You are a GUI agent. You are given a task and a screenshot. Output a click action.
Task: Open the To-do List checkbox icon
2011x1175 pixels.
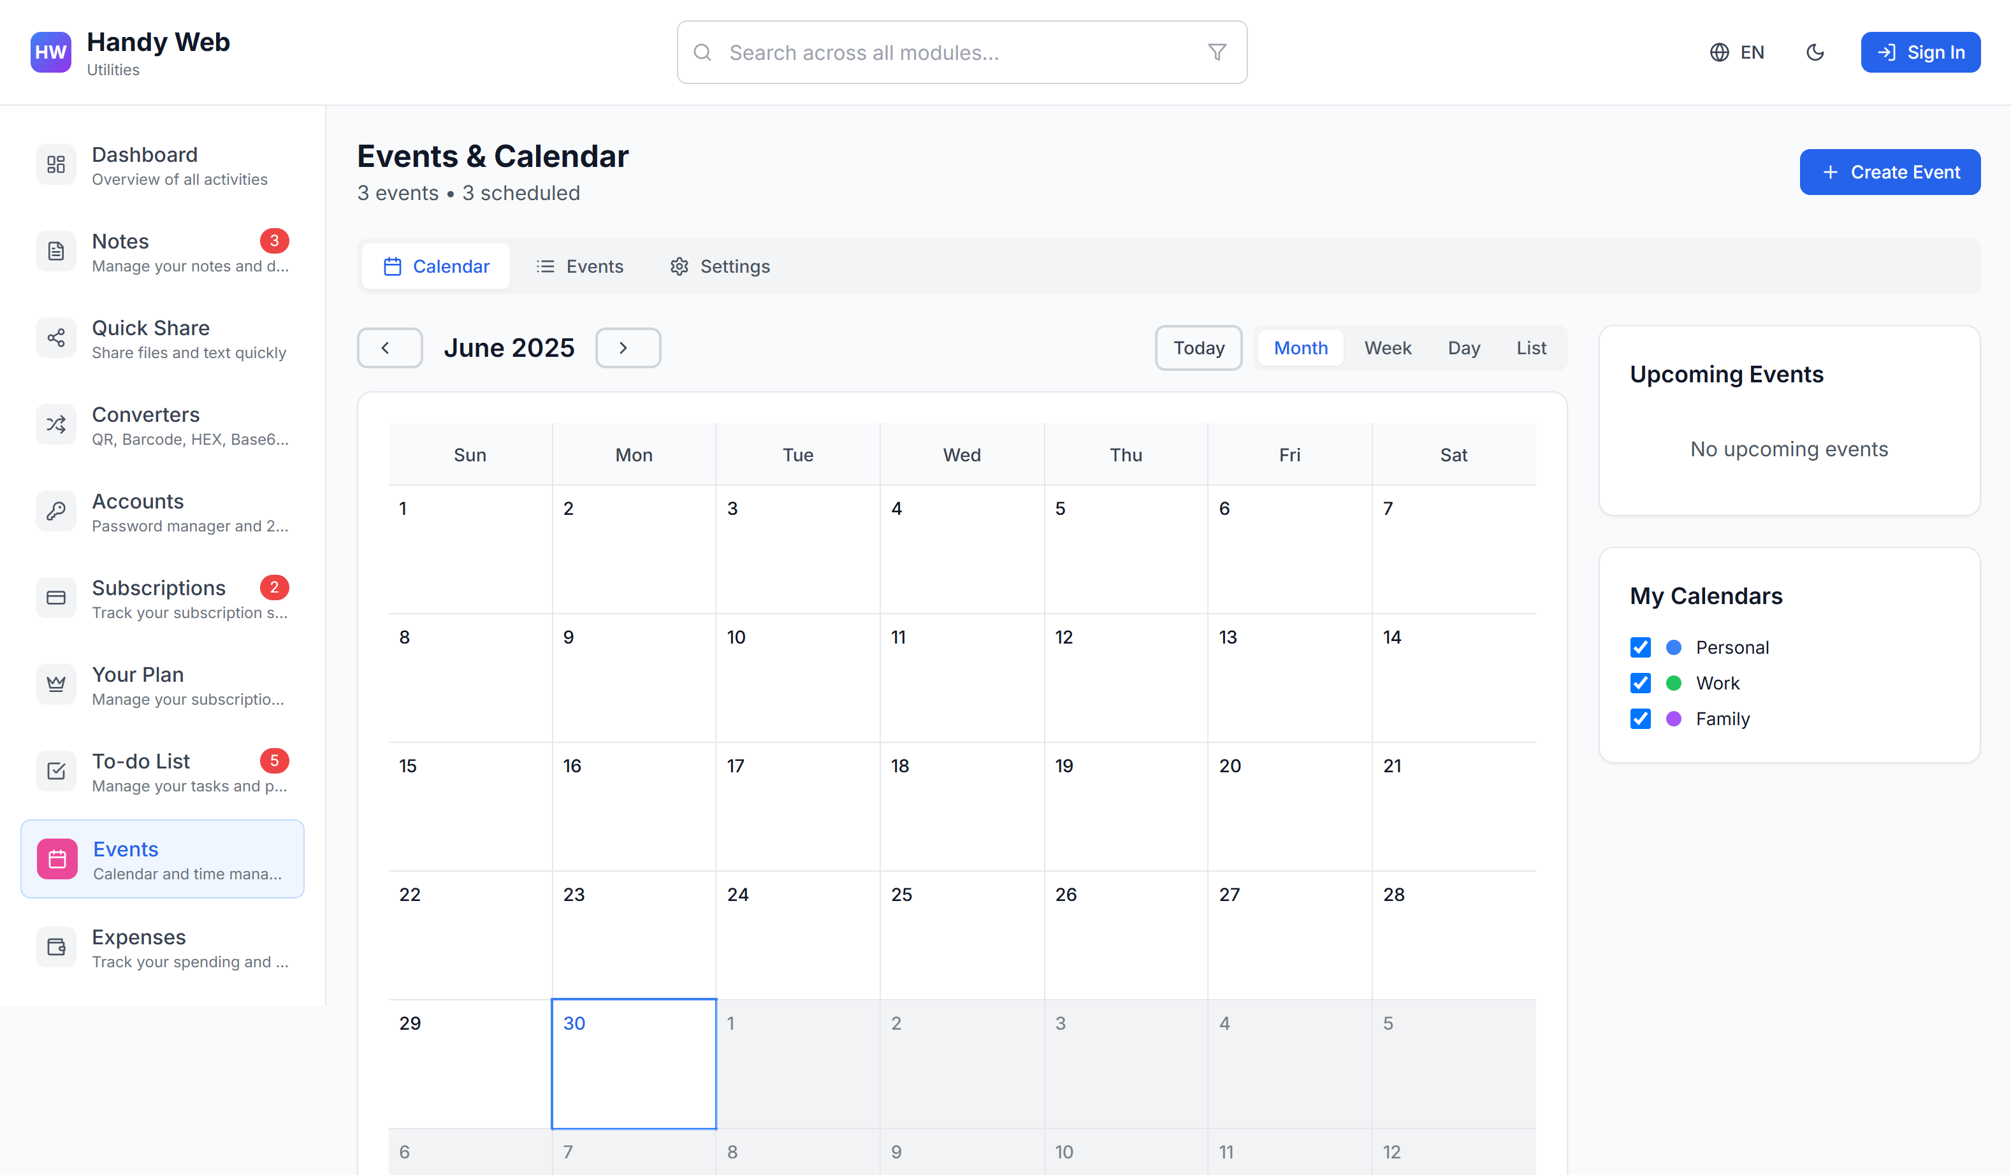pyautogui.click(x=56, y=770)
